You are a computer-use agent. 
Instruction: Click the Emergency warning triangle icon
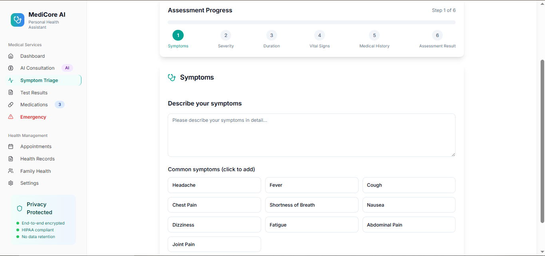point(11,117)
